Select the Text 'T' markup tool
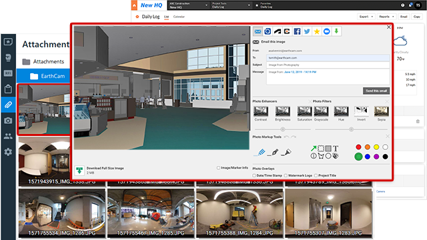 336,148
